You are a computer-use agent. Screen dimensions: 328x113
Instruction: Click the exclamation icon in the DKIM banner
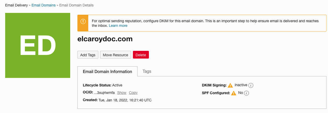(x=83, y=21)
